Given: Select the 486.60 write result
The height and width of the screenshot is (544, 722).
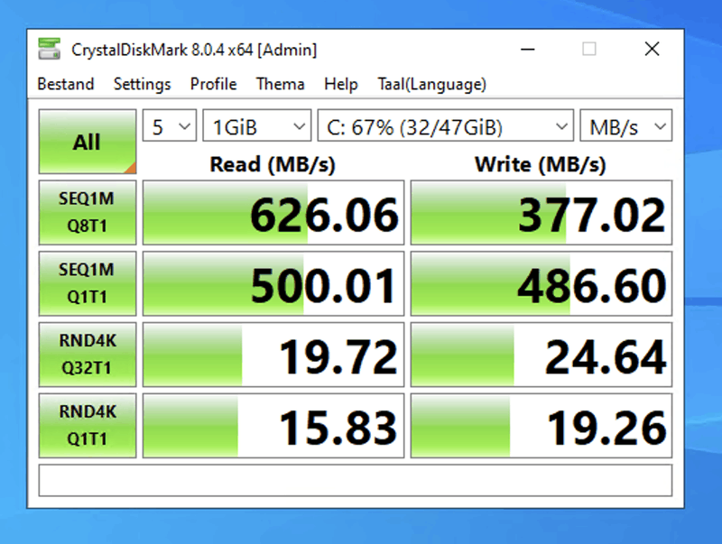Looking at the screenshot, I should 541,283.
